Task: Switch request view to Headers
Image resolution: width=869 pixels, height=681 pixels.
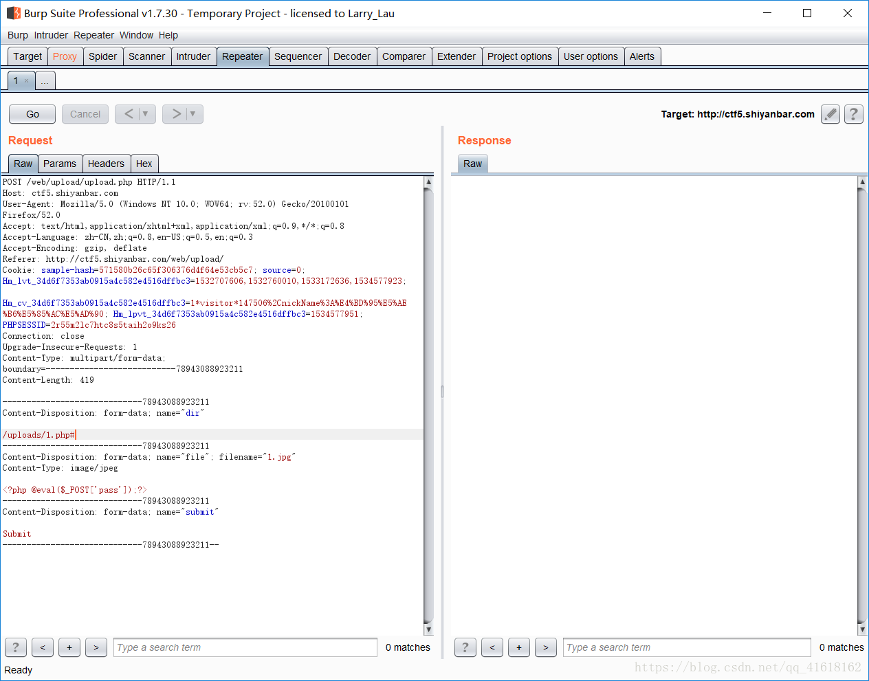Action: tap(106, 164)
